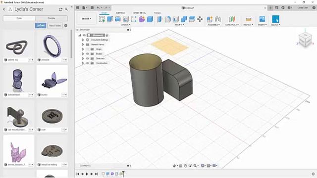Click the Save icon
The image size is (317, 178).
click(x=92, y=8)
